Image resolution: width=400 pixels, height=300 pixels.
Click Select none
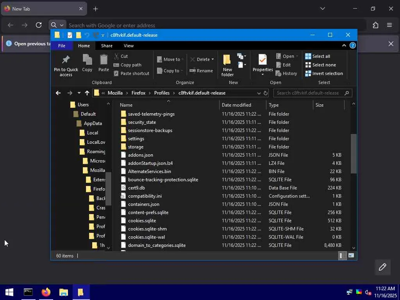click(320, 65)
